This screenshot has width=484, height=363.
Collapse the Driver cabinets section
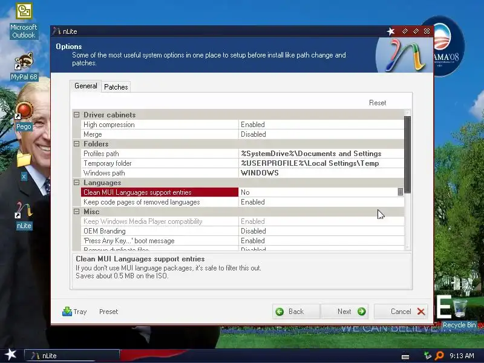coord(77,115)
